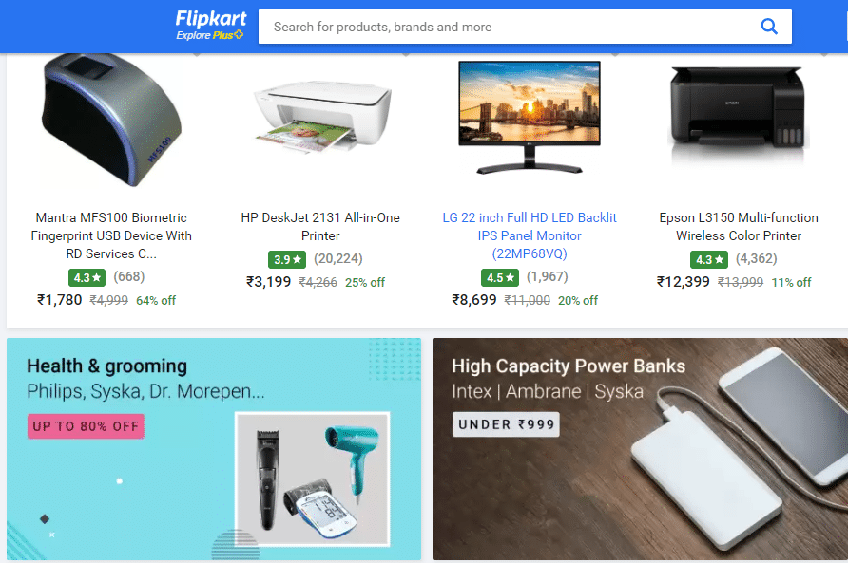848x563 pixels.
Task: Open the Flipkart home logo
Action: point(210,19)
